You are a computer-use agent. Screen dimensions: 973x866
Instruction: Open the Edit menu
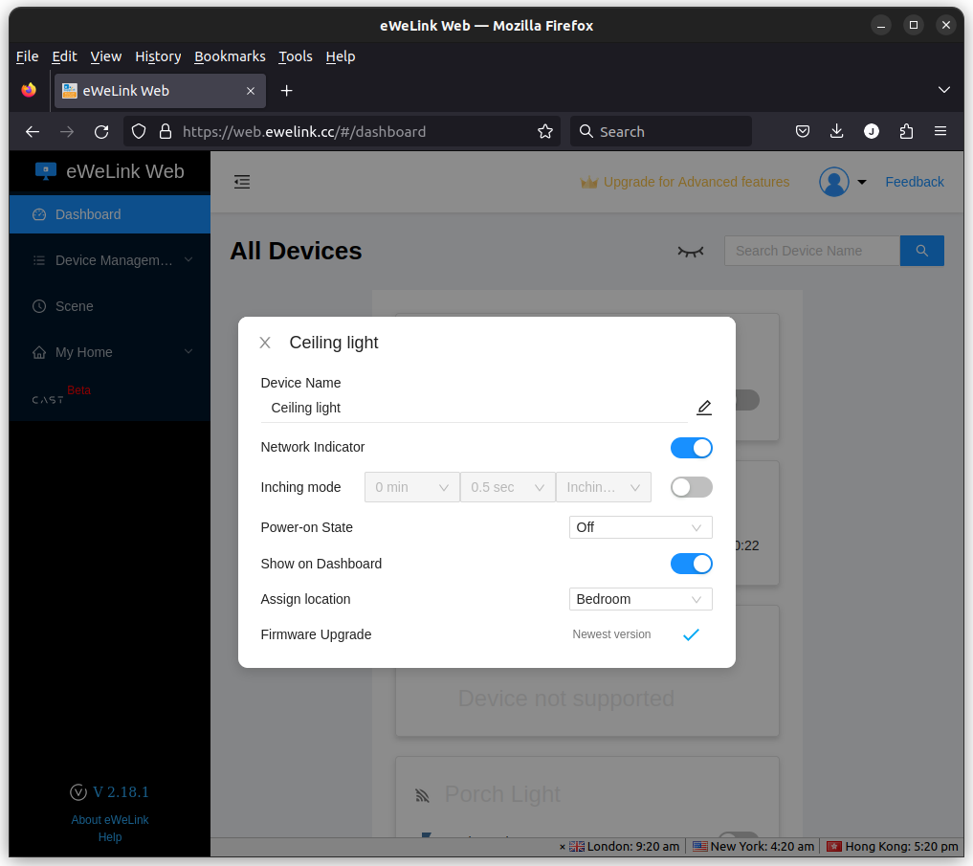[64, 56]
